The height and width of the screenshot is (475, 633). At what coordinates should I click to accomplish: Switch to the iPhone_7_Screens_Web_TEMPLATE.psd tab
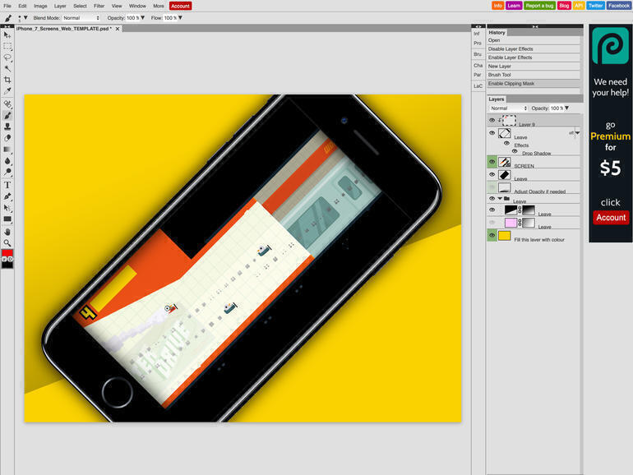(63, 28)
